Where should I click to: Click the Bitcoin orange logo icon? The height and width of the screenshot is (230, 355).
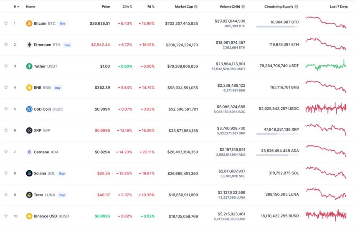click(29, 23)
